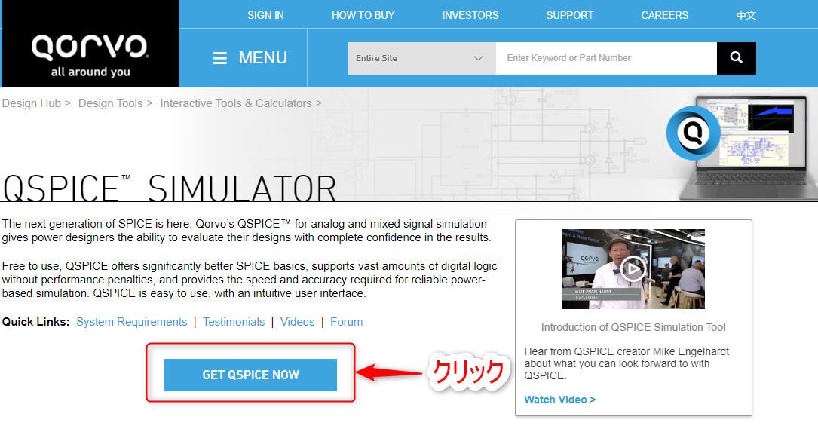
Task: Open the SIGN IN page
Action: coord(265,15)
